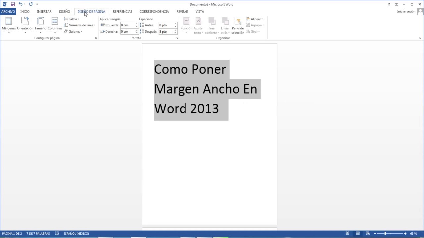Image resolution: width=424 pixels, height=238 pixels.
Task: Switch to the REFERENCIAS tab
Action: point(122,11)
